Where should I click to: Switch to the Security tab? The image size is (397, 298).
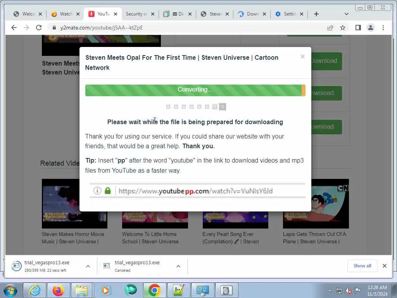(136, 14)
